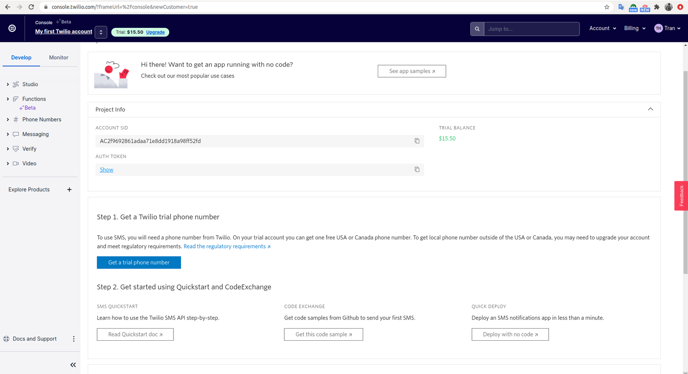The image size is (688, 374).
Task: Open Docs and Support options menu
Action: pos(74,339)
